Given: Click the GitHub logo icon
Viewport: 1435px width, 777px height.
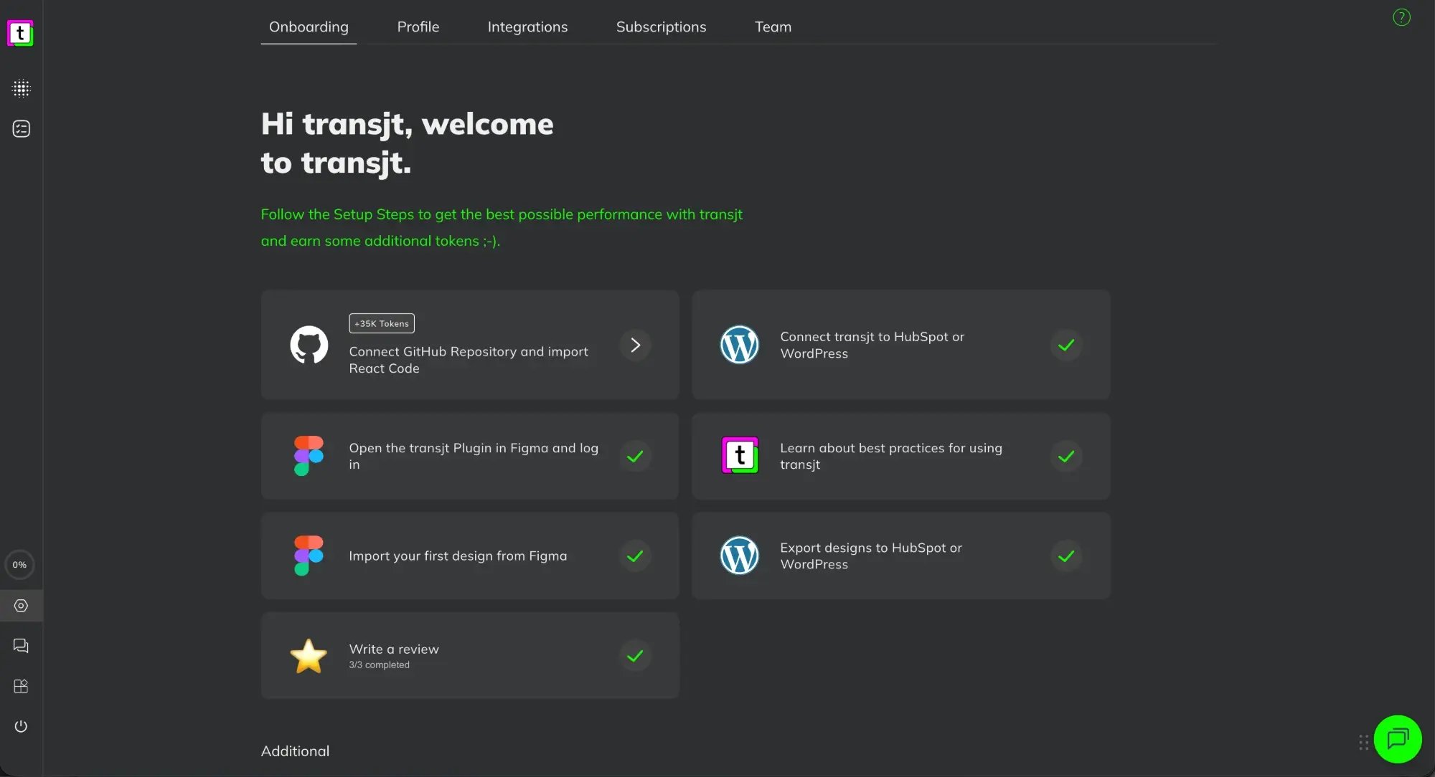Looking at the screenshot, I should click(309, 345).
